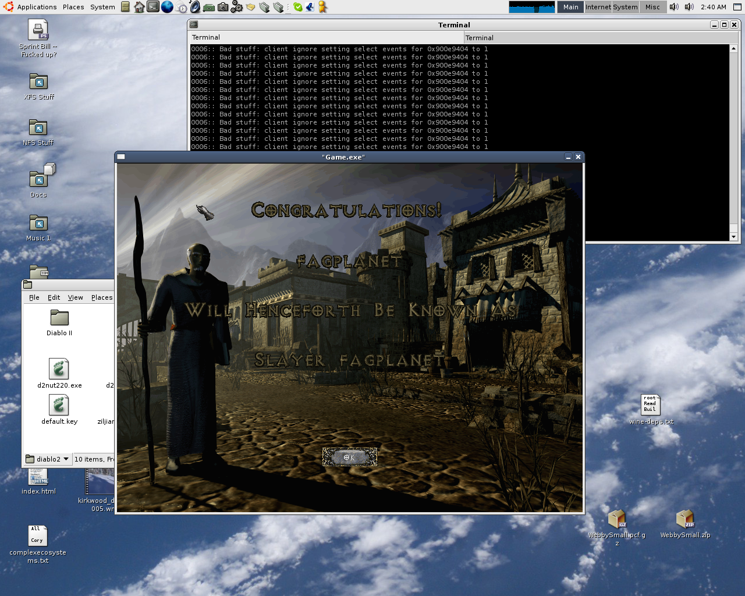This screenshot has height=596, width=745.
Task: Select the wine-deps.txt desktop file
Action: [651, 409]
